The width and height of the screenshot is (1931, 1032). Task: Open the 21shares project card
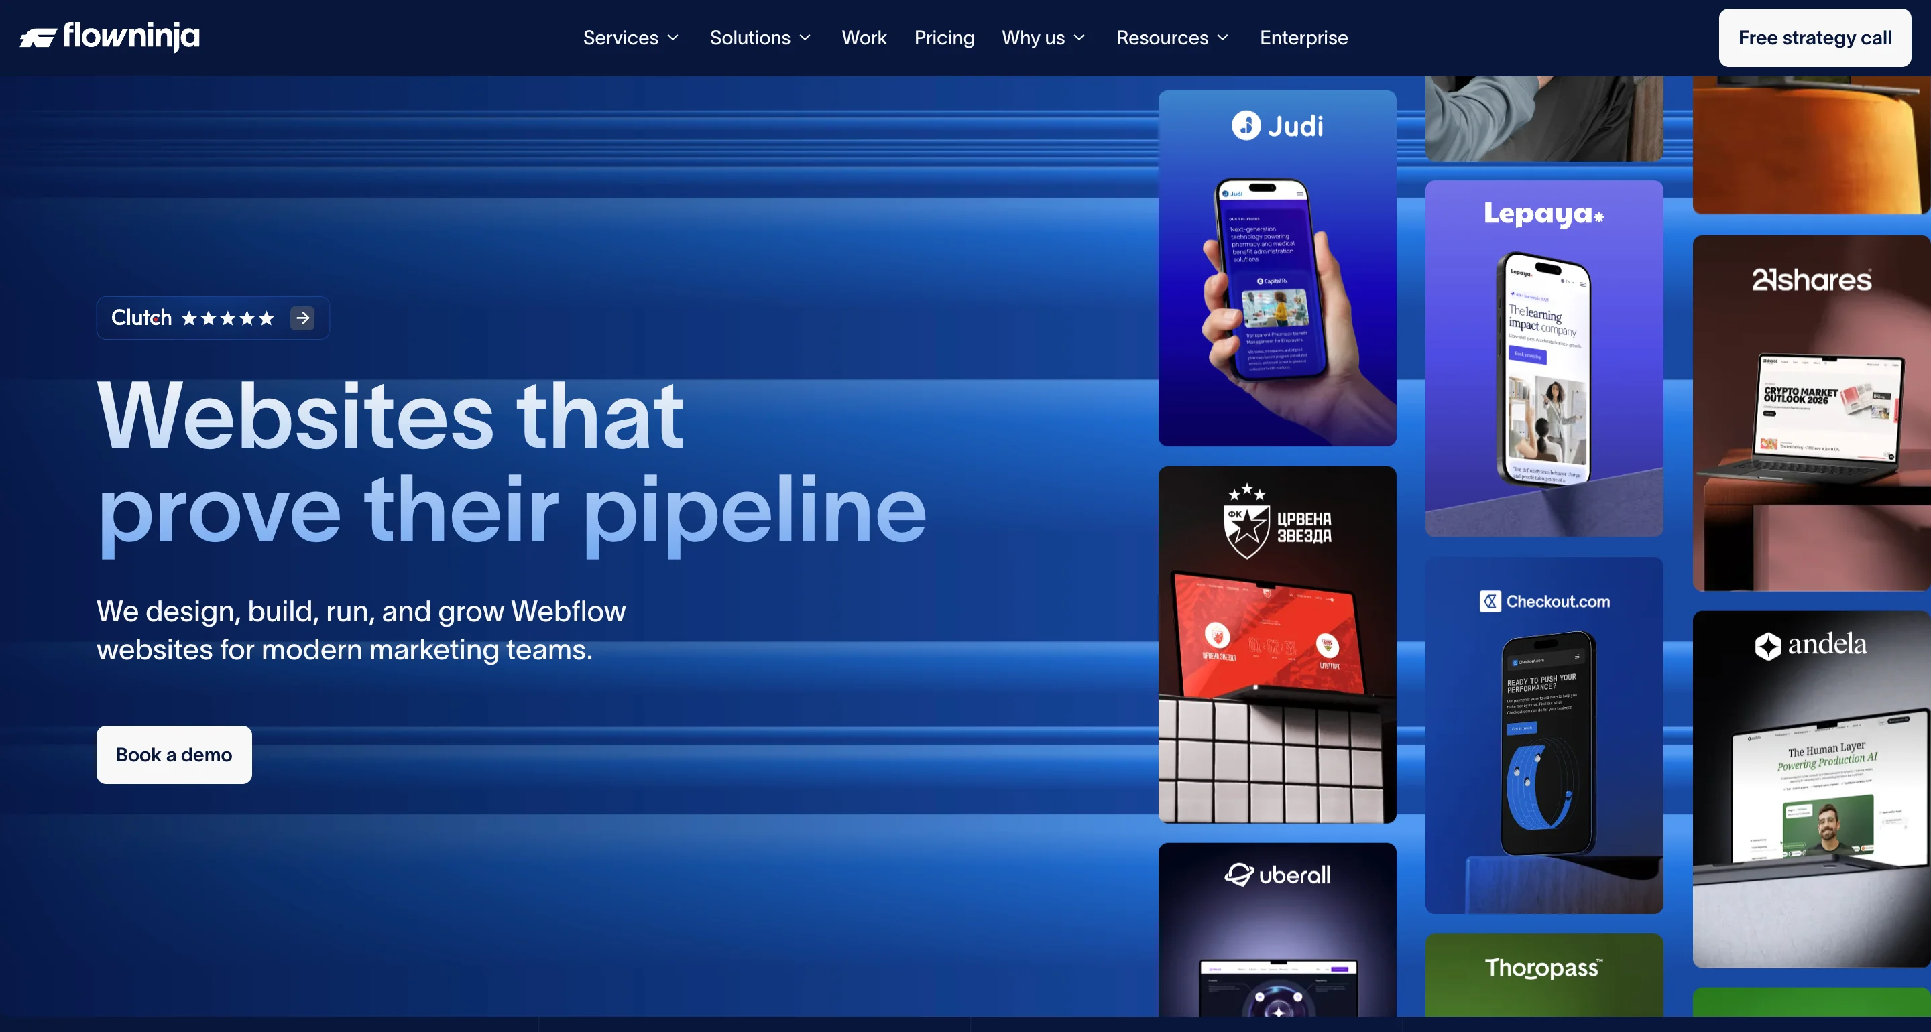[1811, 413]
